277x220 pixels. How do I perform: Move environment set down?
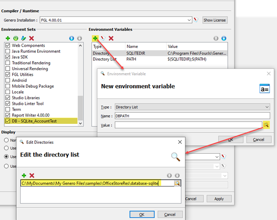[79, 38]
